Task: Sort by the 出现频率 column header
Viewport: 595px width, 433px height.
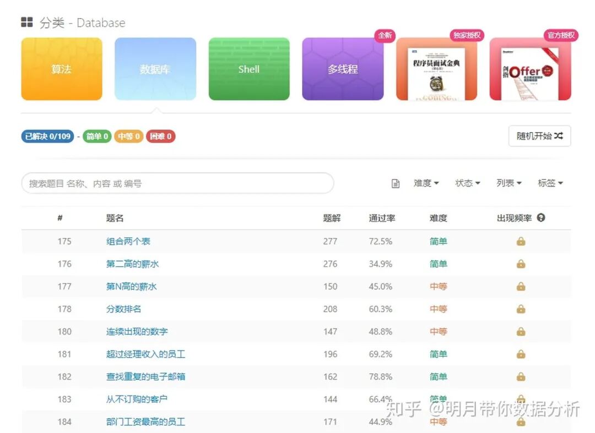Action: [514, 218]
